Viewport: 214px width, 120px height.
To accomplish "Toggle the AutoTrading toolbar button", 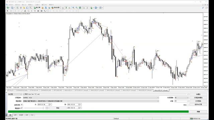I will tap(56, 8).
